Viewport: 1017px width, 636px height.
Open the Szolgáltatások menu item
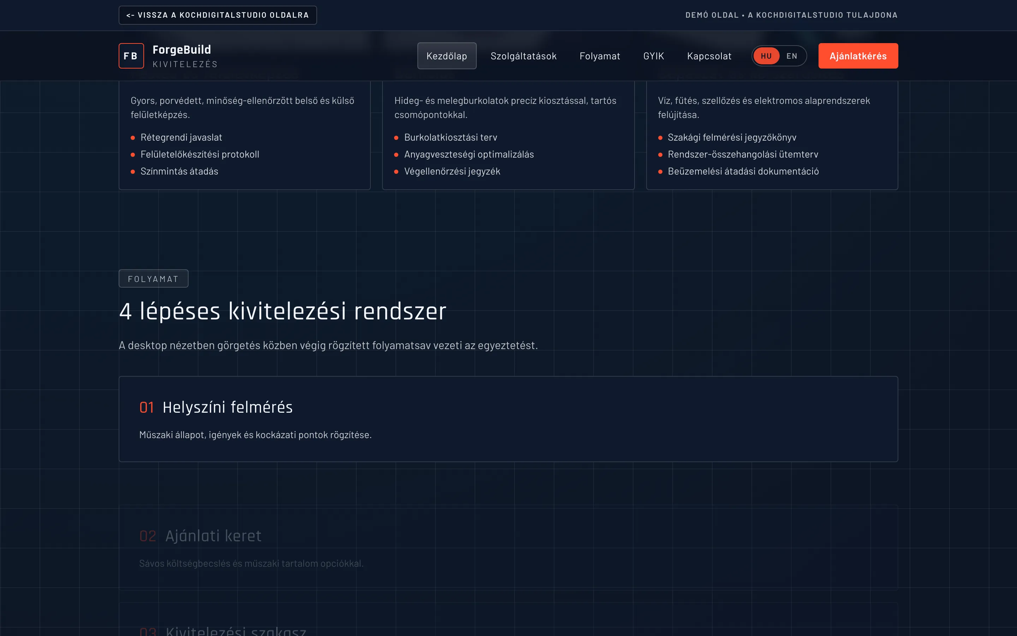click(x=523, y=55)
